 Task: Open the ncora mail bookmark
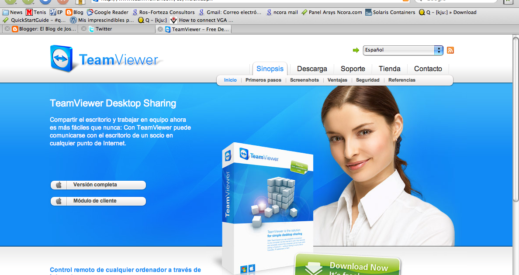click(x=282, y=12)
